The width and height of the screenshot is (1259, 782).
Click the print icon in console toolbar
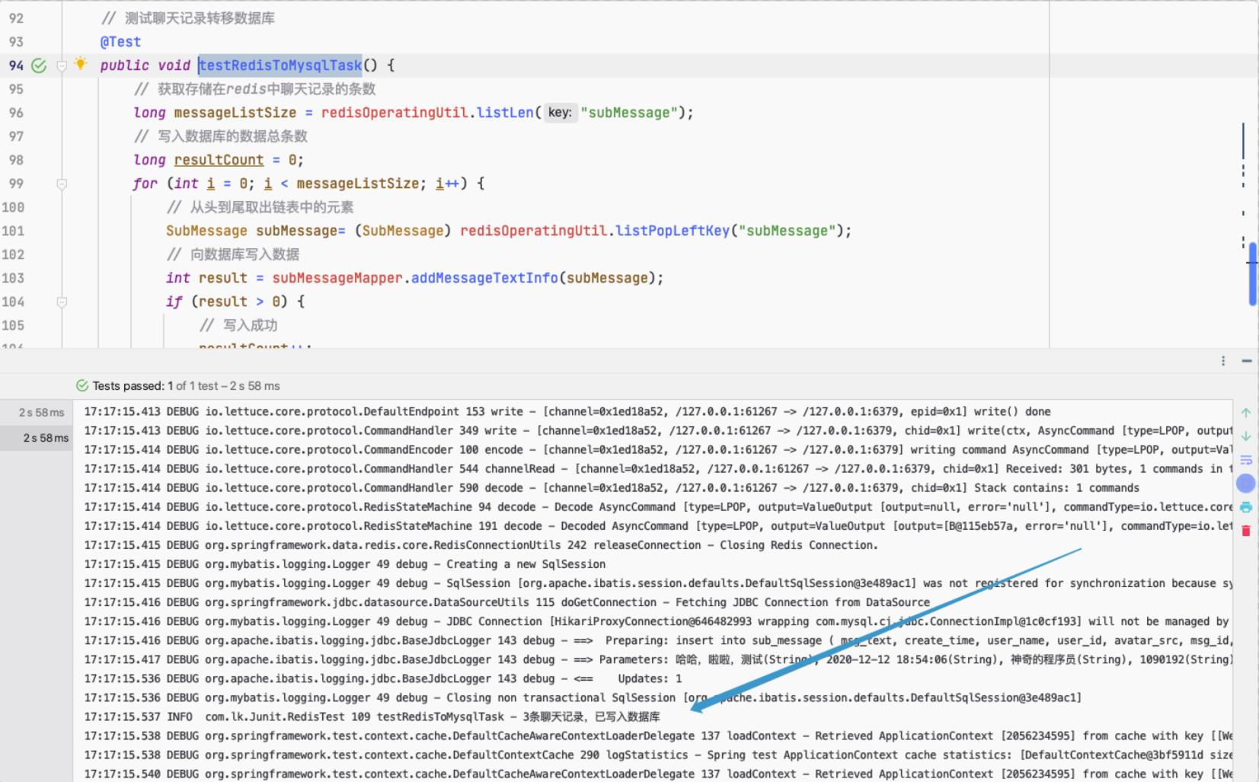1246,507
